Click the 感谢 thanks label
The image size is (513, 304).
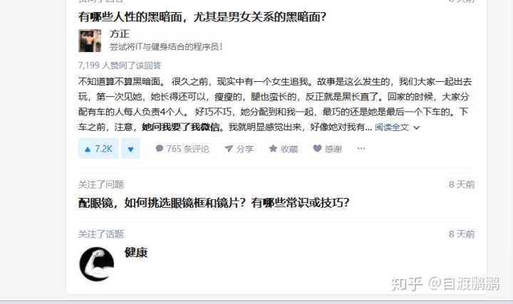pos(333,149)
